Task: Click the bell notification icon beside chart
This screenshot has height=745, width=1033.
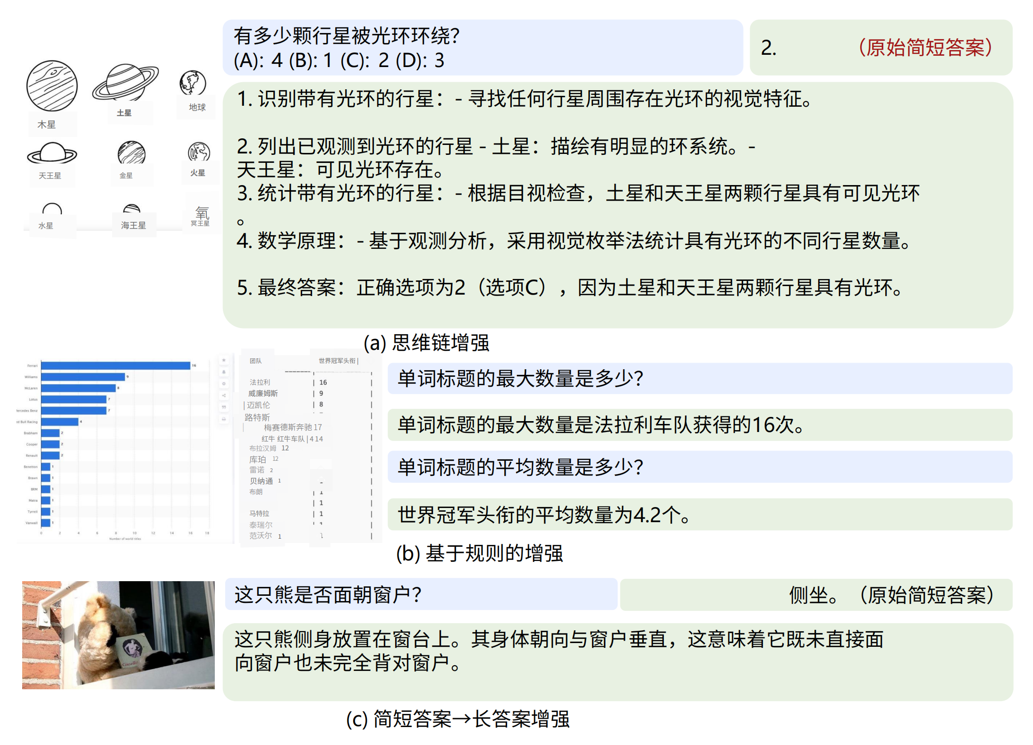Action: pyautogui.click(x=224, y=372)
